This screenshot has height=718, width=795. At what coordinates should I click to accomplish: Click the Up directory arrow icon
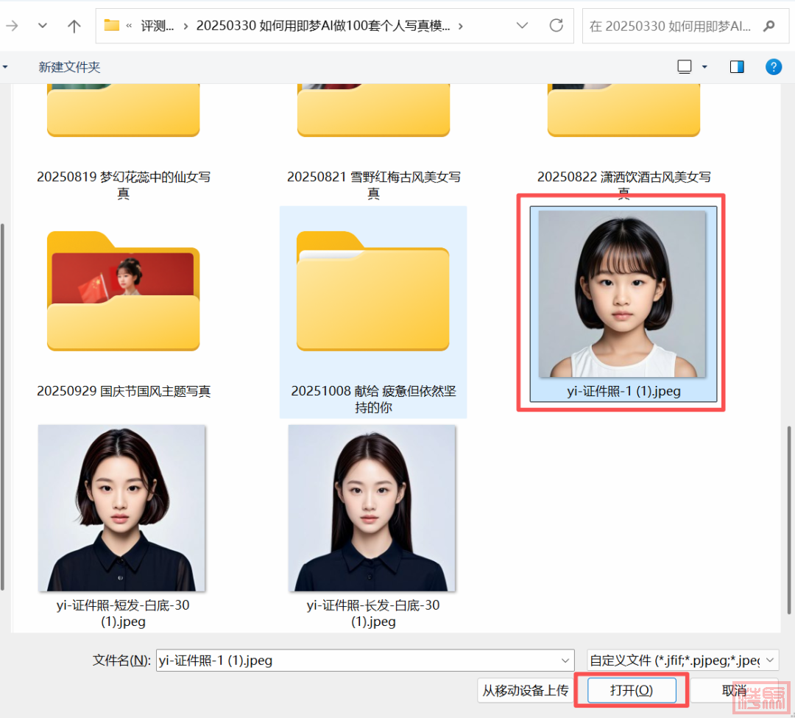click(74, 27)
